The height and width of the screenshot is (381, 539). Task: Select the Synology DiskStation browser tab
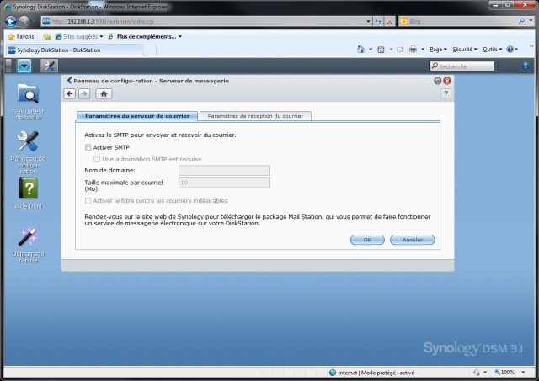click(73, 50)
